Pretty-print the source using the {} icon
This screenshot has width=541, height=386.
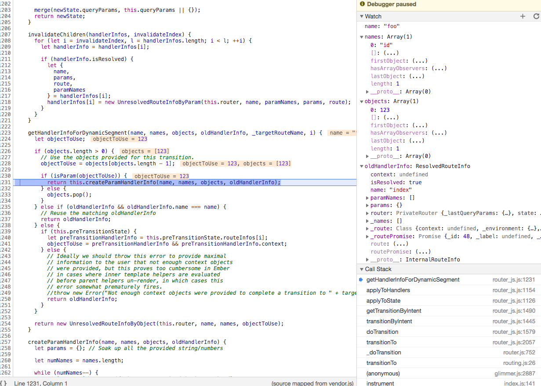5,382
